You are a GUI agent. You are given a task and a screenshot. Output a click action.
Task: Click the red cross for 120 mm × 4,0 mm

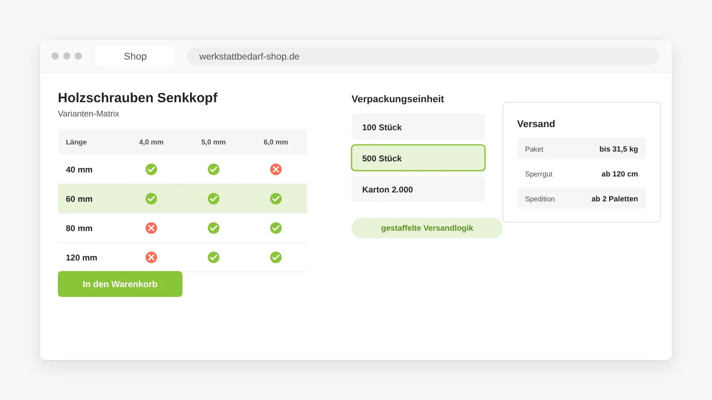[x=151, y=257]
